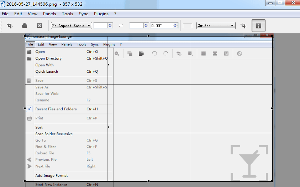
Task: Click the right-middle crop handle
Action: [272, 108]
